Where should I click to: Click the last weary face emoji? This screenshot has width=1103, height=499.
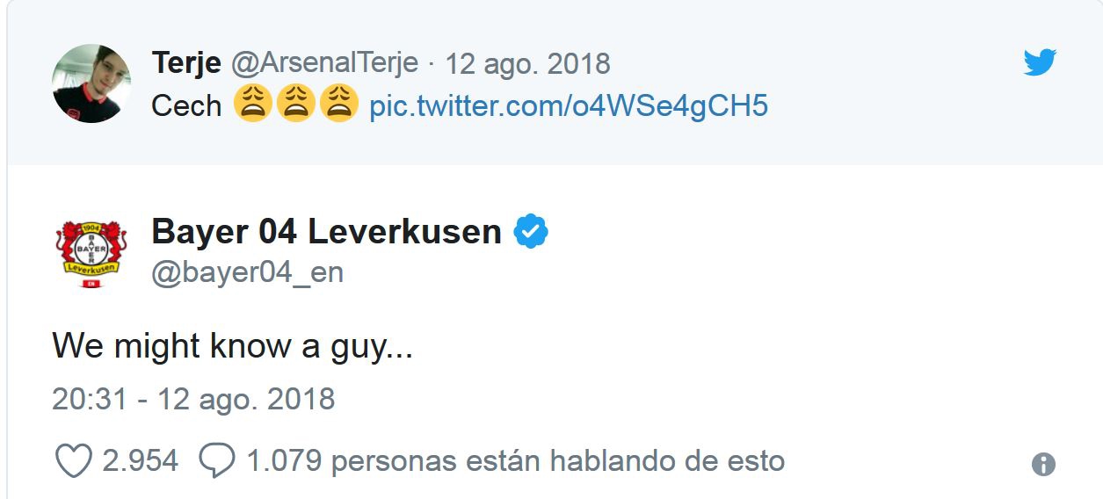tap(338, 105)
